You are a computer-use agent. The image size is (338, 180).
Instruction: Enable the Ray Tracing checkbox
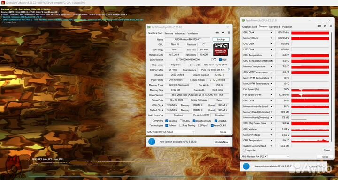pyautogui.click(x=181, y=125)
